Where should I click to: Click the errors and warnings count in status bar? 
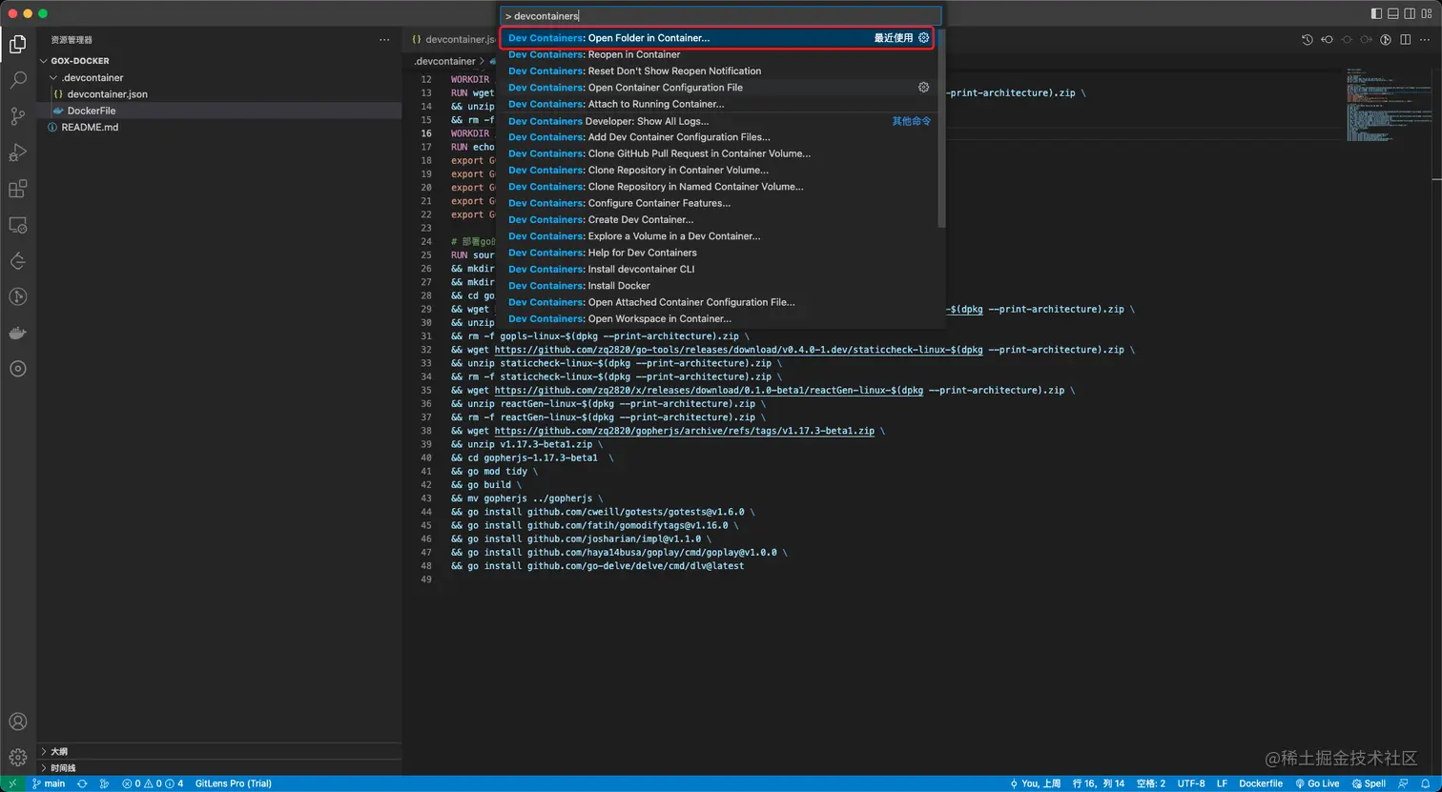click(153, 783)
